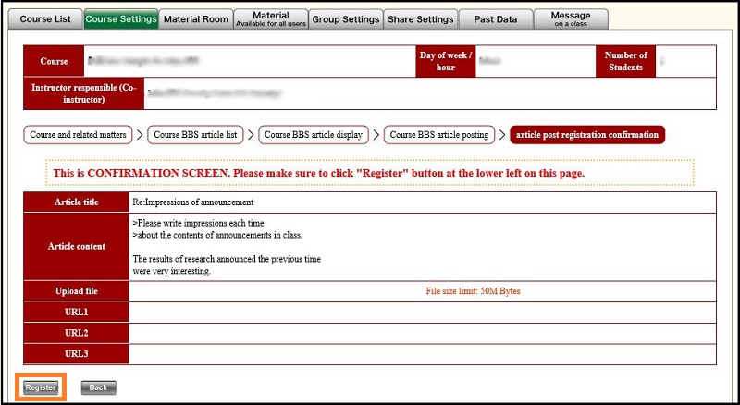Open the Message on a class tab
740x405 pixels.
coord(572,19)
